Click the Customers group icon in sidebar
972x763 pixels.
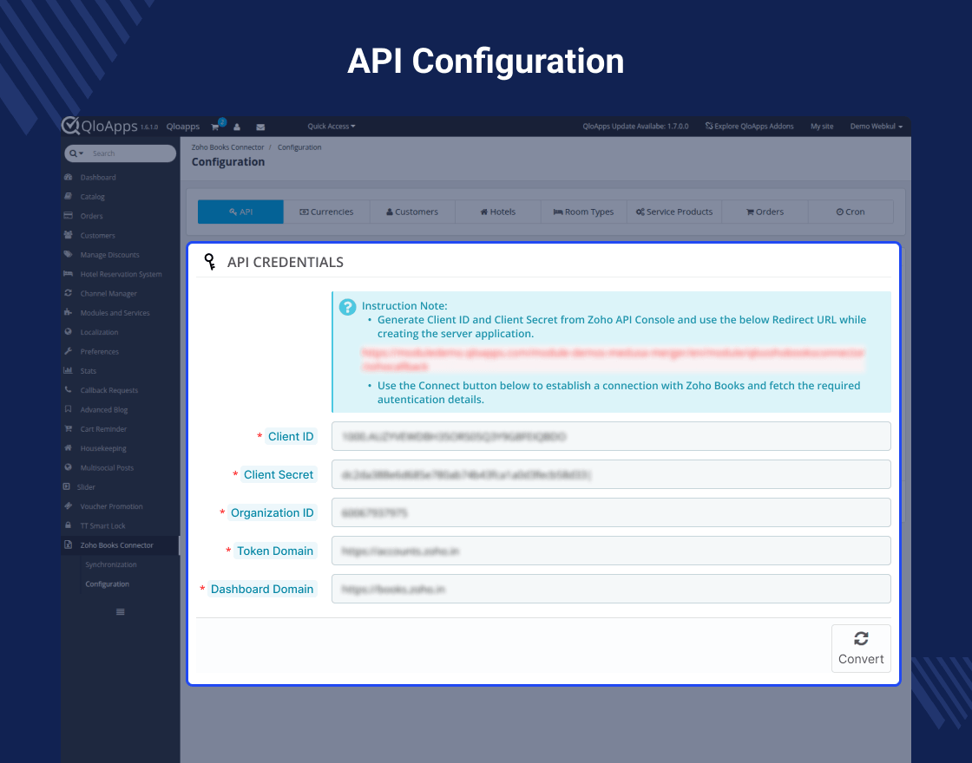click(69, 235)
